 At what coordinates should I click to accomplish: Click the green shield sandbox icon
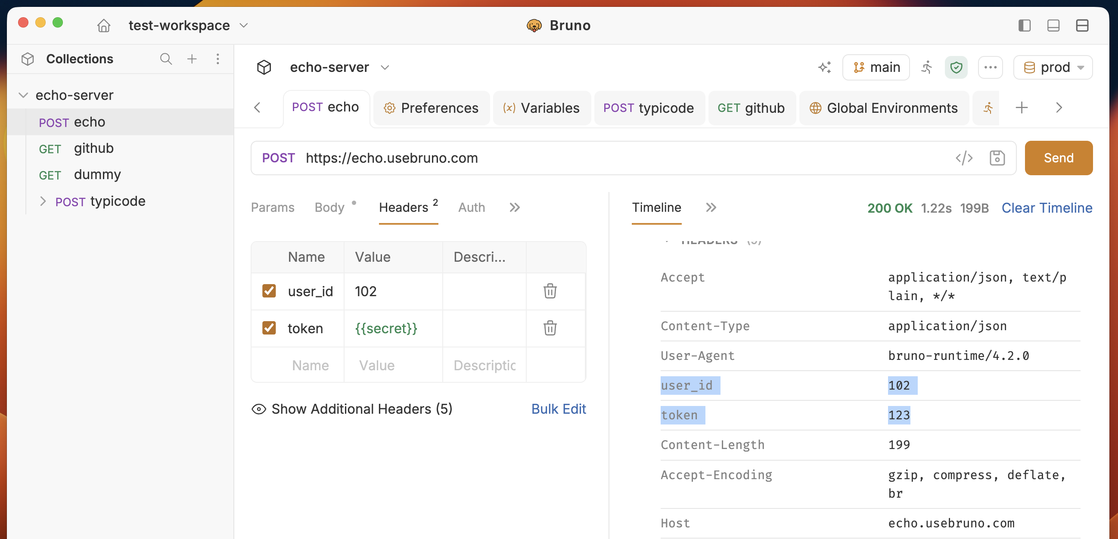pos(956,67)
